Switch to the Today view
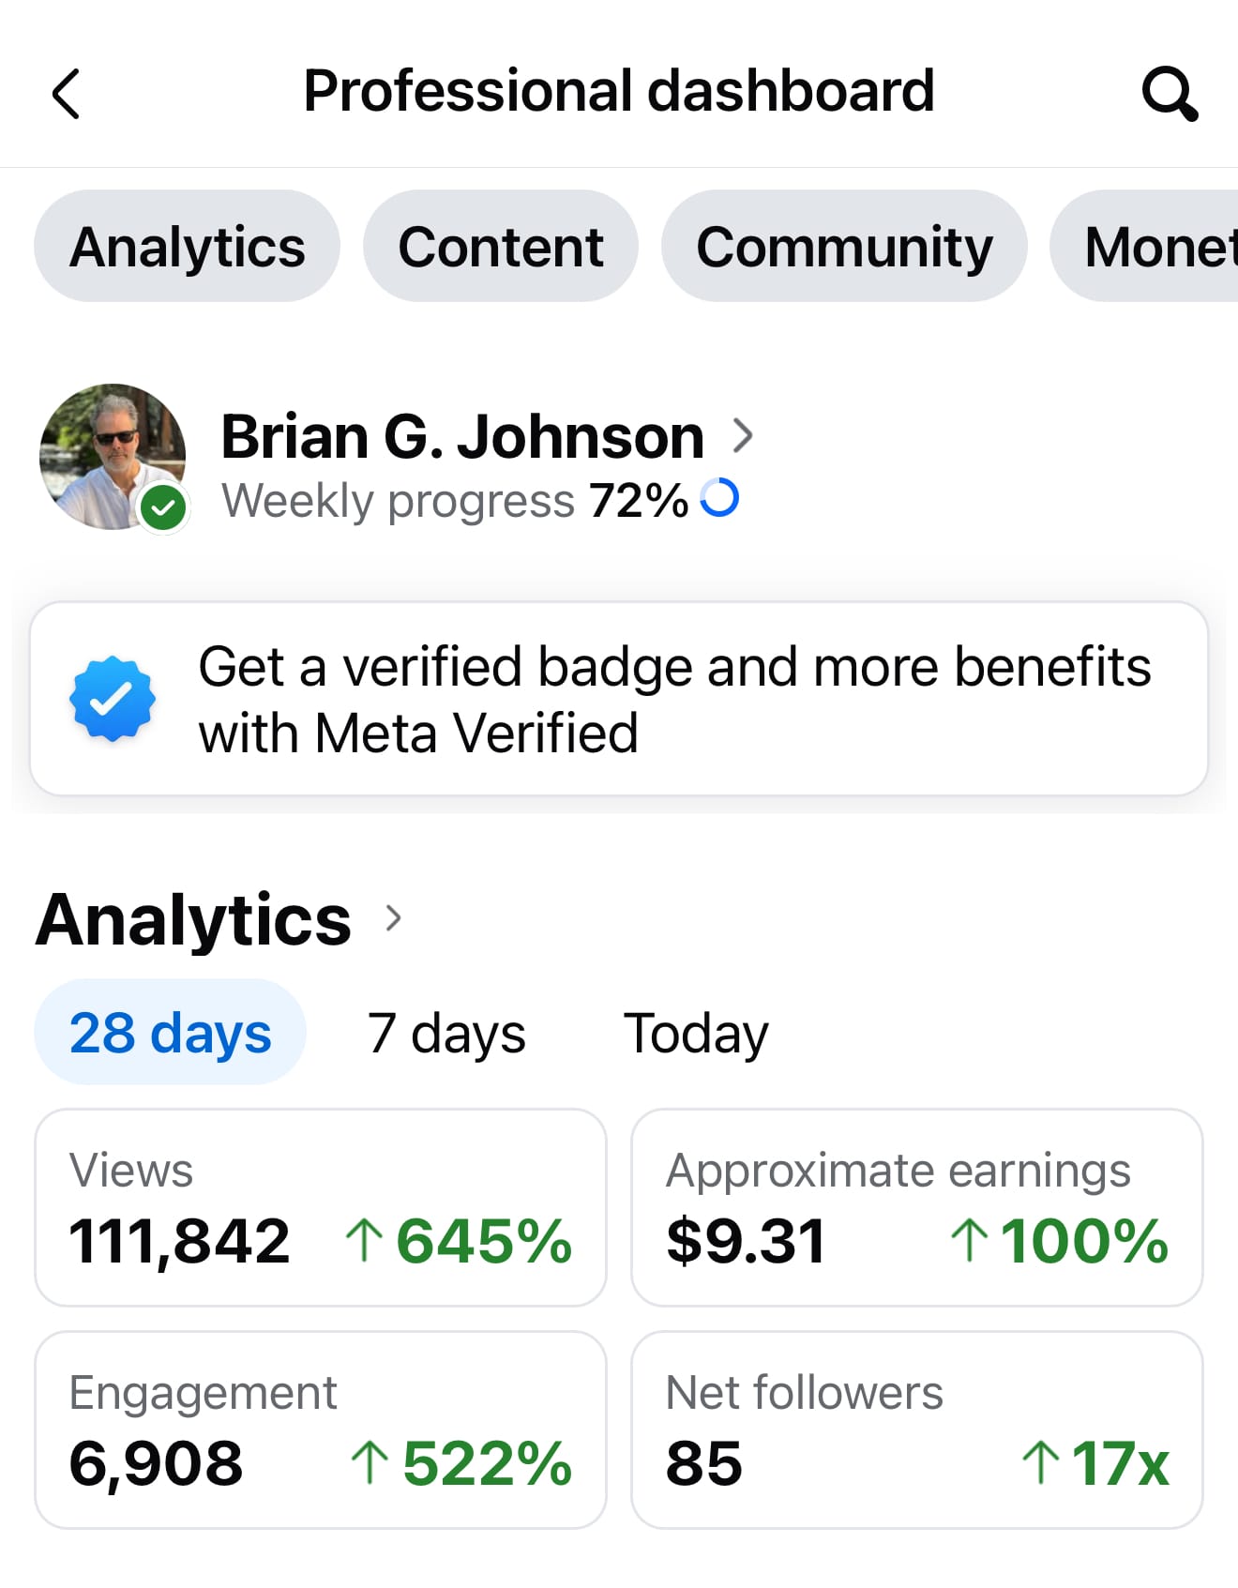1238x1588 pixels. tap(696, 1033)
